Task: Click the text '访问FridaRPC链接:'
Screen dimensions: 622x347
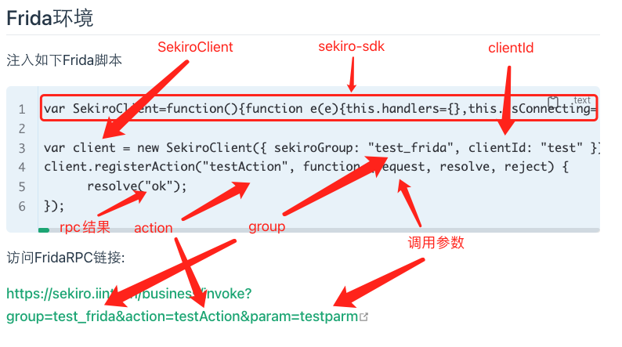Action: pos(66,258)
